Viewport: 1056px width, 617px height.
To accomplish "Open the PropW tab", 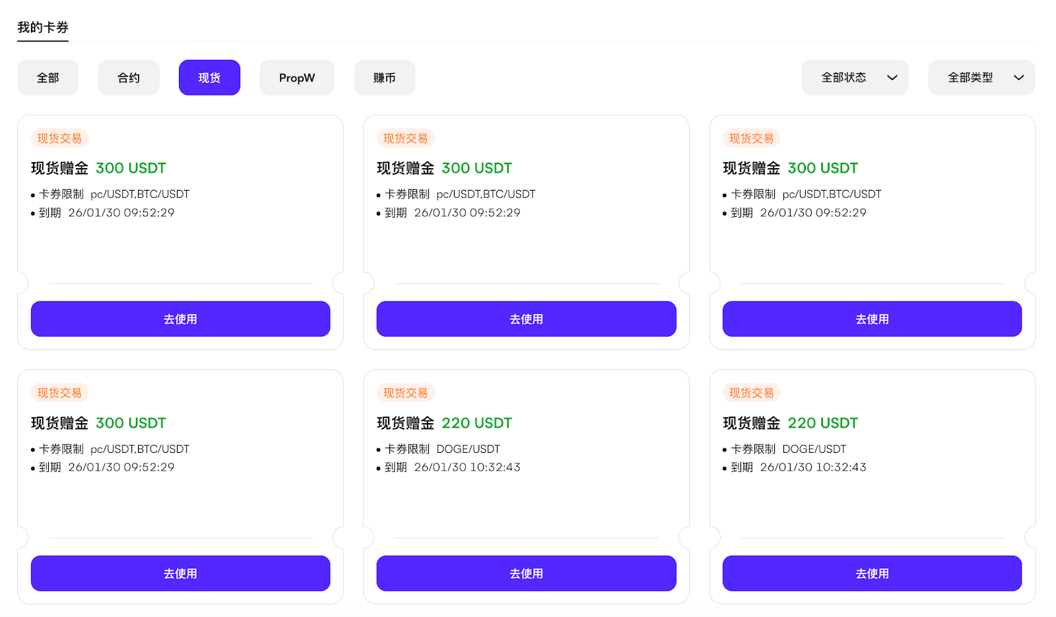I will tap(297, 78).
